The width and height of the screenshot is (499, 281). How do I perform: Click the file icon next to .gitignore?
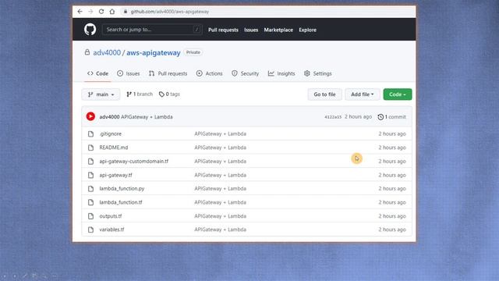pos(90,133)
